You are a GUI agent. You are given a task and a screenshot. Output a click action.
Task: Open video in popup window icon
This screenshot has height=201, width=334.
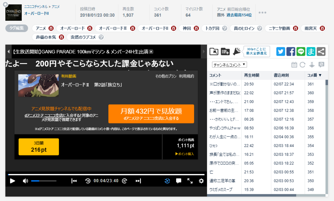[214, 52]
